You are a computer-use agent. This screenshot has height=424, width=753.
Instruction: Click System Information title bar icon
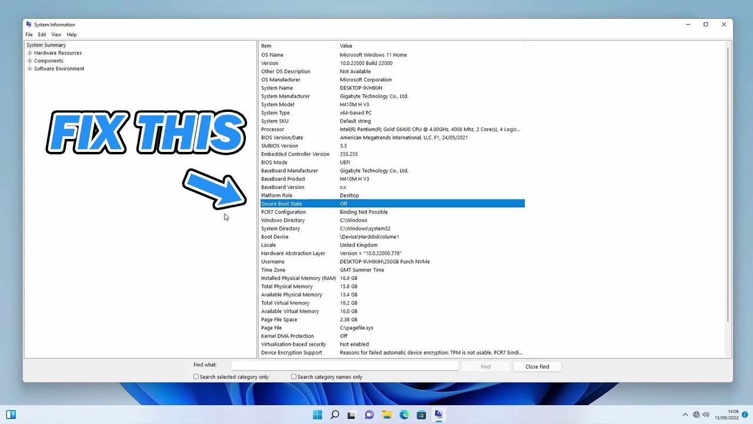pos(29,24)
